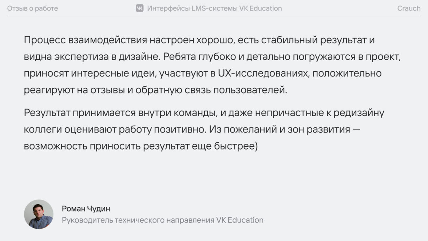
Task: Click the phrase "Ребята глубоко и детально"
Action: [x=222, y=56]
